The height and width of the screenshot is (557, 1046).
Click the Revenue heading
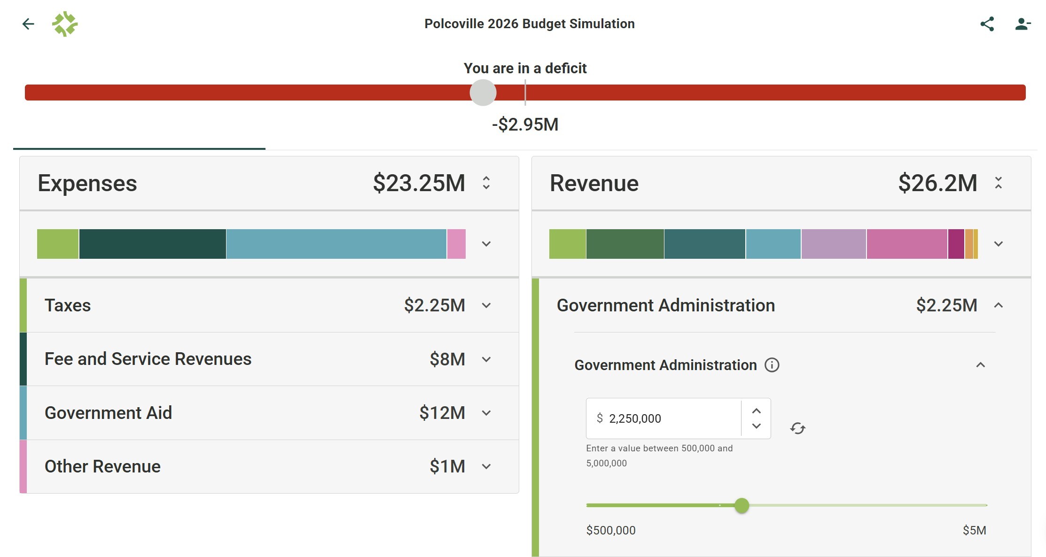(x=594, y=183)
